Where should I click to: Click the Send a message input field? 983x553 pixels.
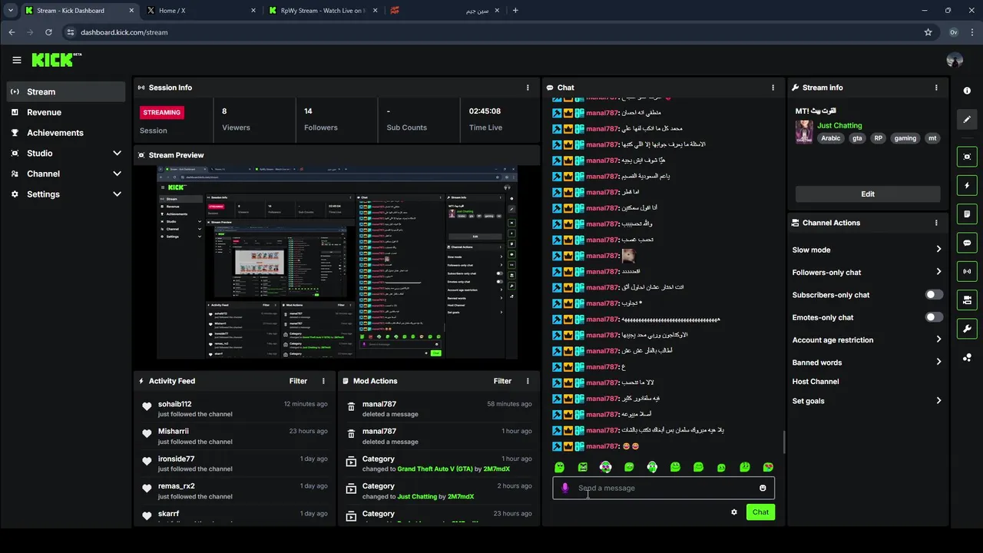pos(664,488)
